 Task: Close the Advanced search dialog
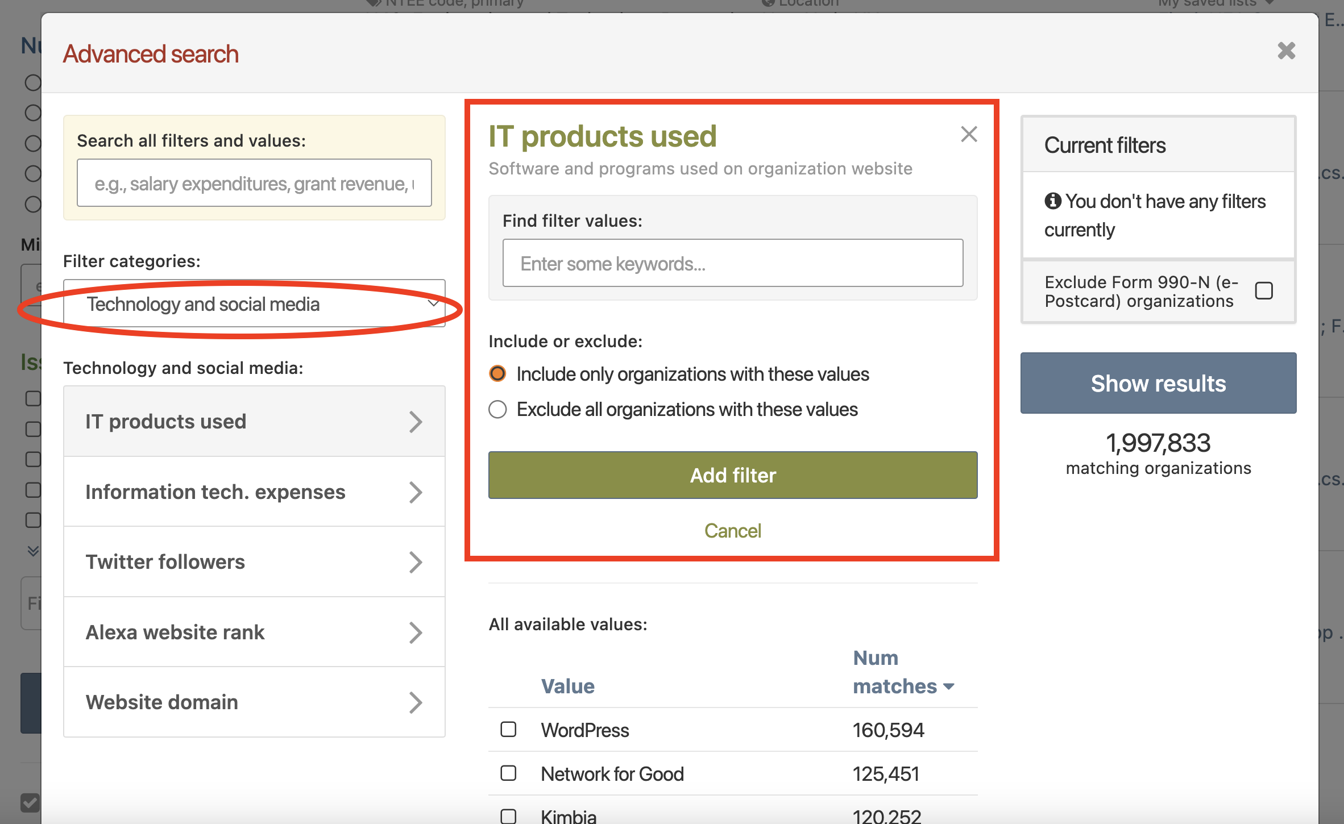coord(1286,51)
